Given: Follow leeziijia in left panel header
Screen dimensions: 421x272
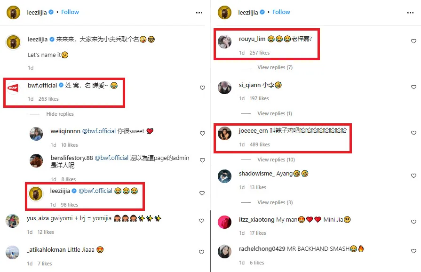Looking at the screenshot, I should click(70, 12).
